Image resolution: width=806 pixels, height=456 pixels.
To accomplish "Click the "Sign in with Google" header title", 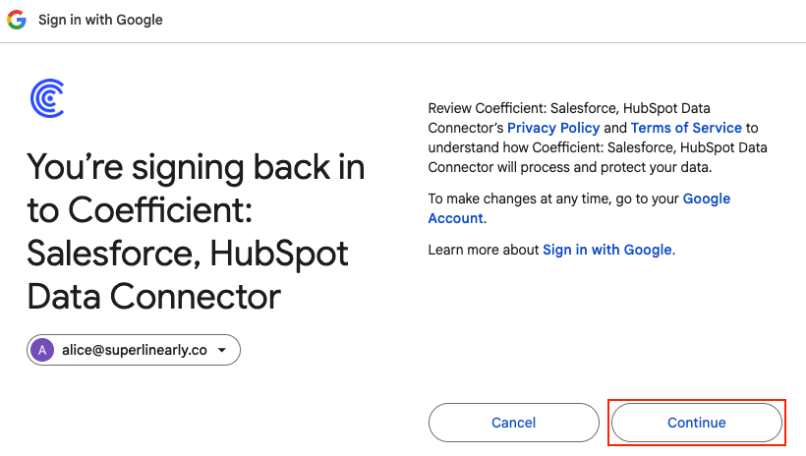I will click(x=100, y=20).
